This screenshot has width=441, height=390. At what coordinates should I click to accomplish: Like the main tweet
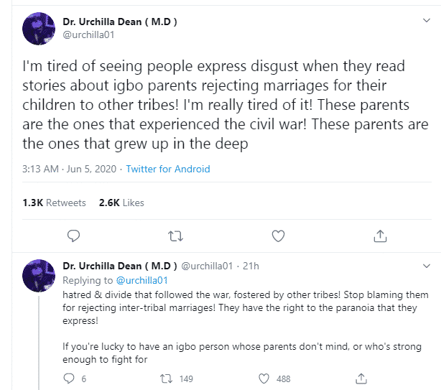coord(278,236)
